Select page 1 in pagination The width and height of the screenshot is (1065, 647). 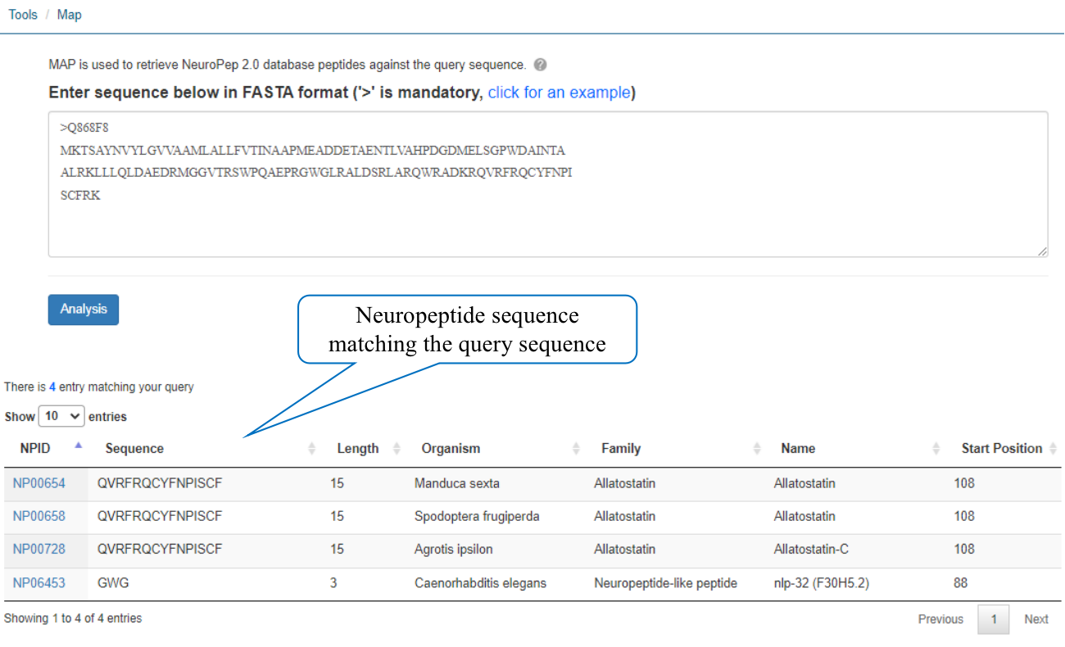click(994, 619)
